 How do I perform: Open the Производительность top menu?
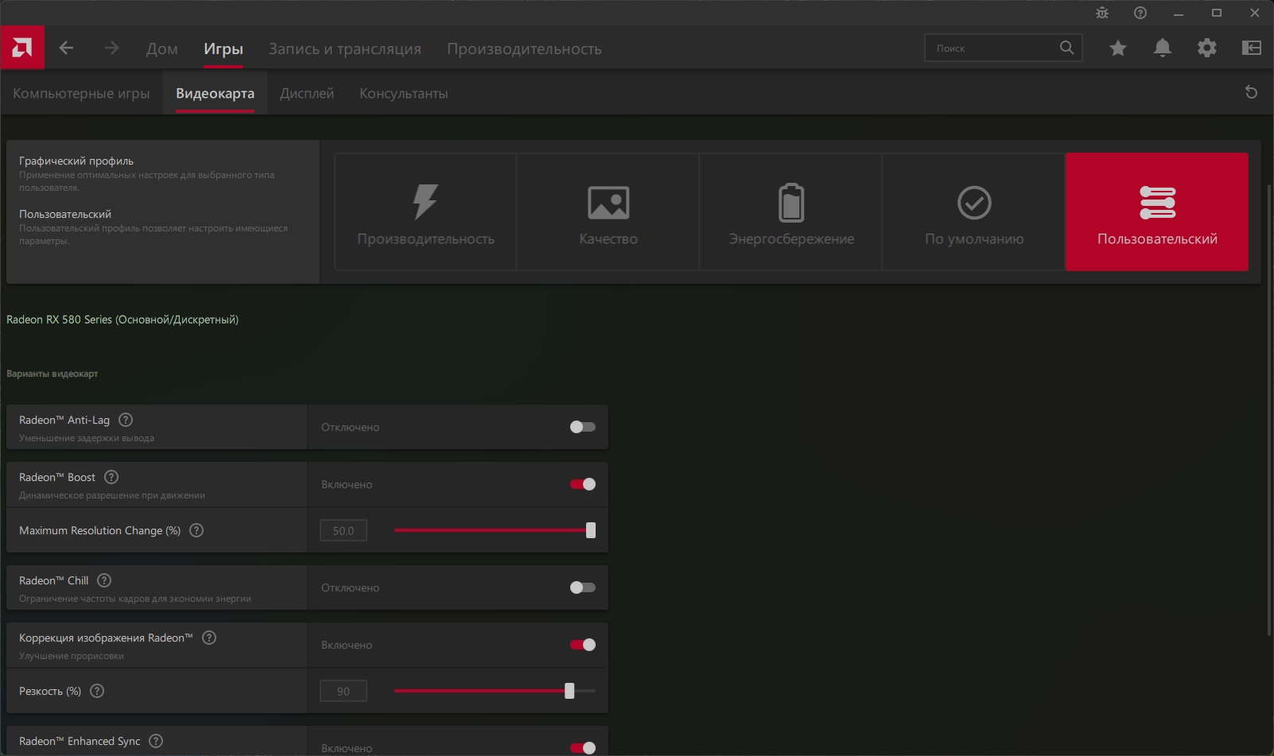[x=524, y=48]
